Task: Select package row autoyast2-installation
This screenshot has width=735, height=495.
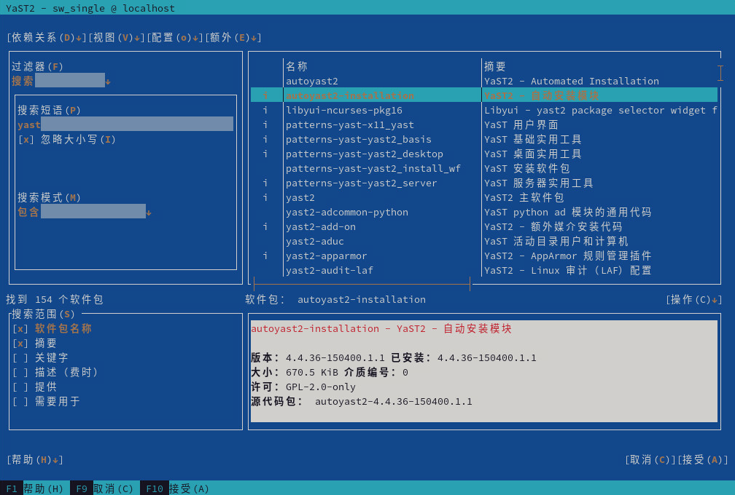Action: tap(484, 95)
